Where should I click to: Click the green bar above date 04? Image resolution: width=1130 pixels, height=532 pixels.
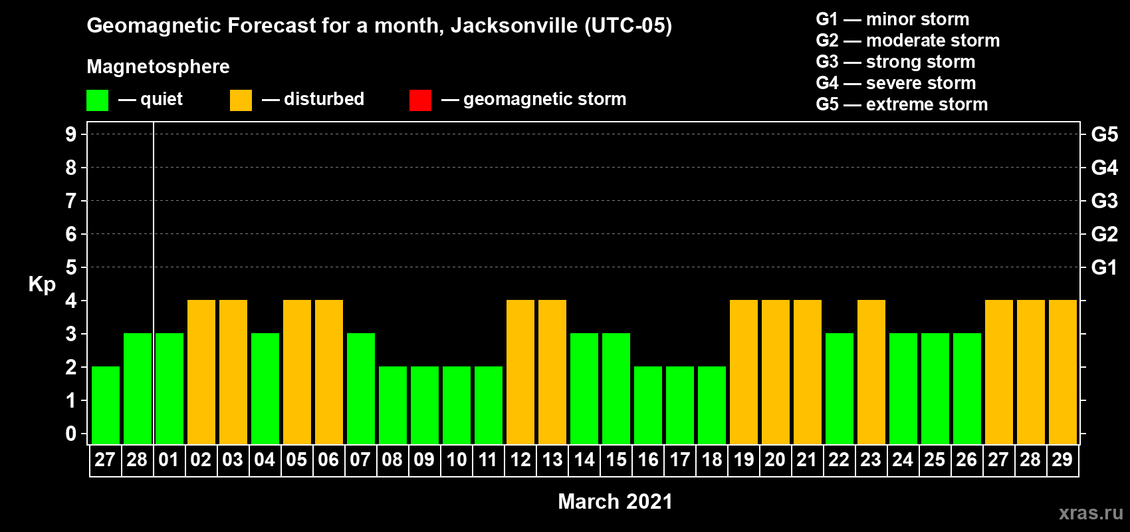[265, 389]
